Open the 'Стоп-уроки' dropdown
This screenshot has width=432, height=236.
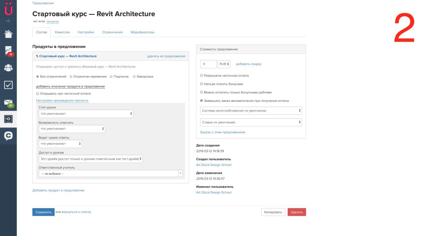86,114
